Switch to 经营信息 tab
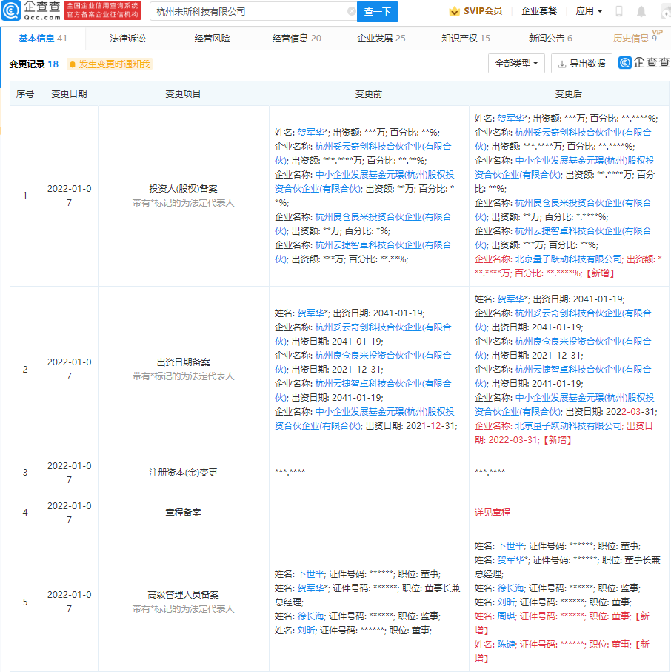 tap(296, 38)
